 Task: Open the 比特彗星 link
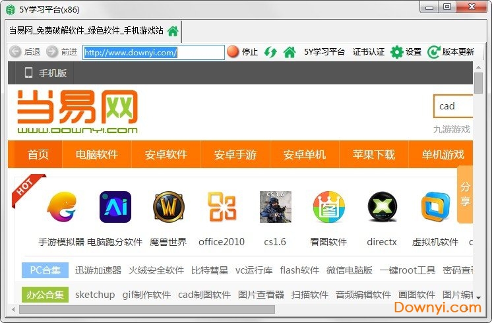[x=210, y=270]
